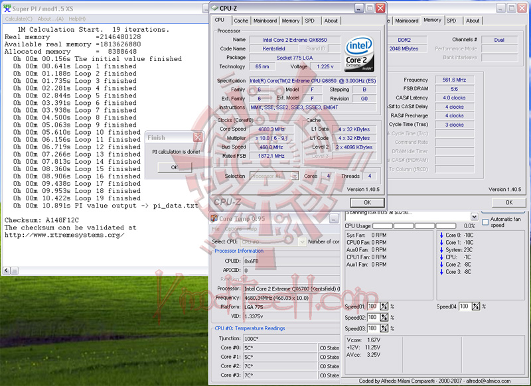
Task: Open the About...(A) menu in Super PI
Action: click(50, 19)
